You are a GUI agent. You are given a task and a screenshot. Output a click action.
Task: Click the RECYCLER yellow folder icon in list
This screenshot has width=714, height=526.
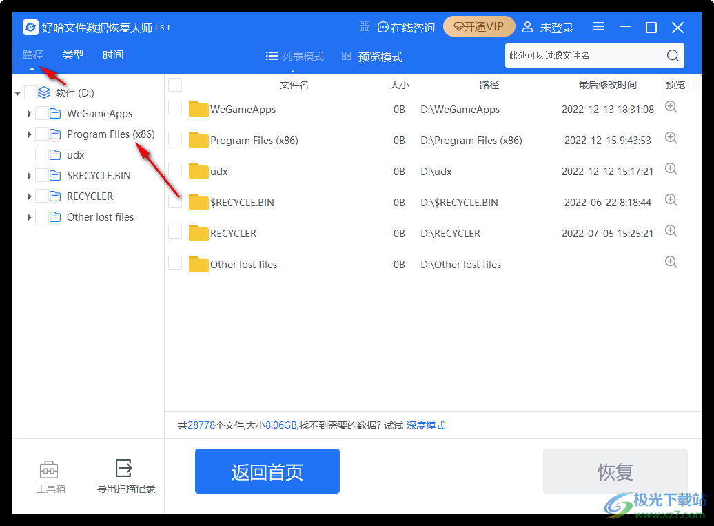coord(198,233)
